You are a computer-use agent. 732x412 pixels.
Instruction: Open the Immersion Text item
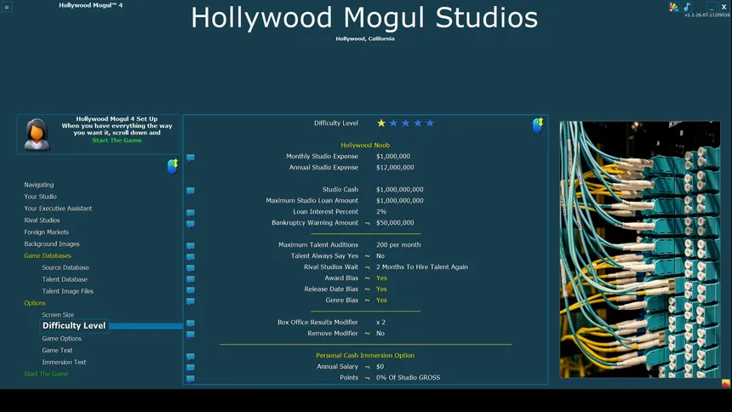tap(64, 362)
